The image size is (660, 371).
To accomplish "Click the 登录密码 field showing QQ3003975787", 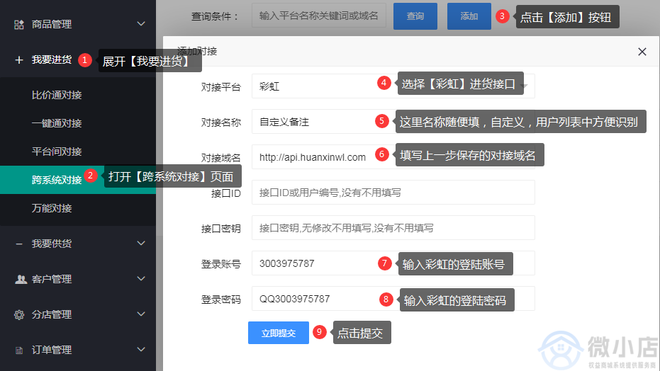I will coord(393,299).
